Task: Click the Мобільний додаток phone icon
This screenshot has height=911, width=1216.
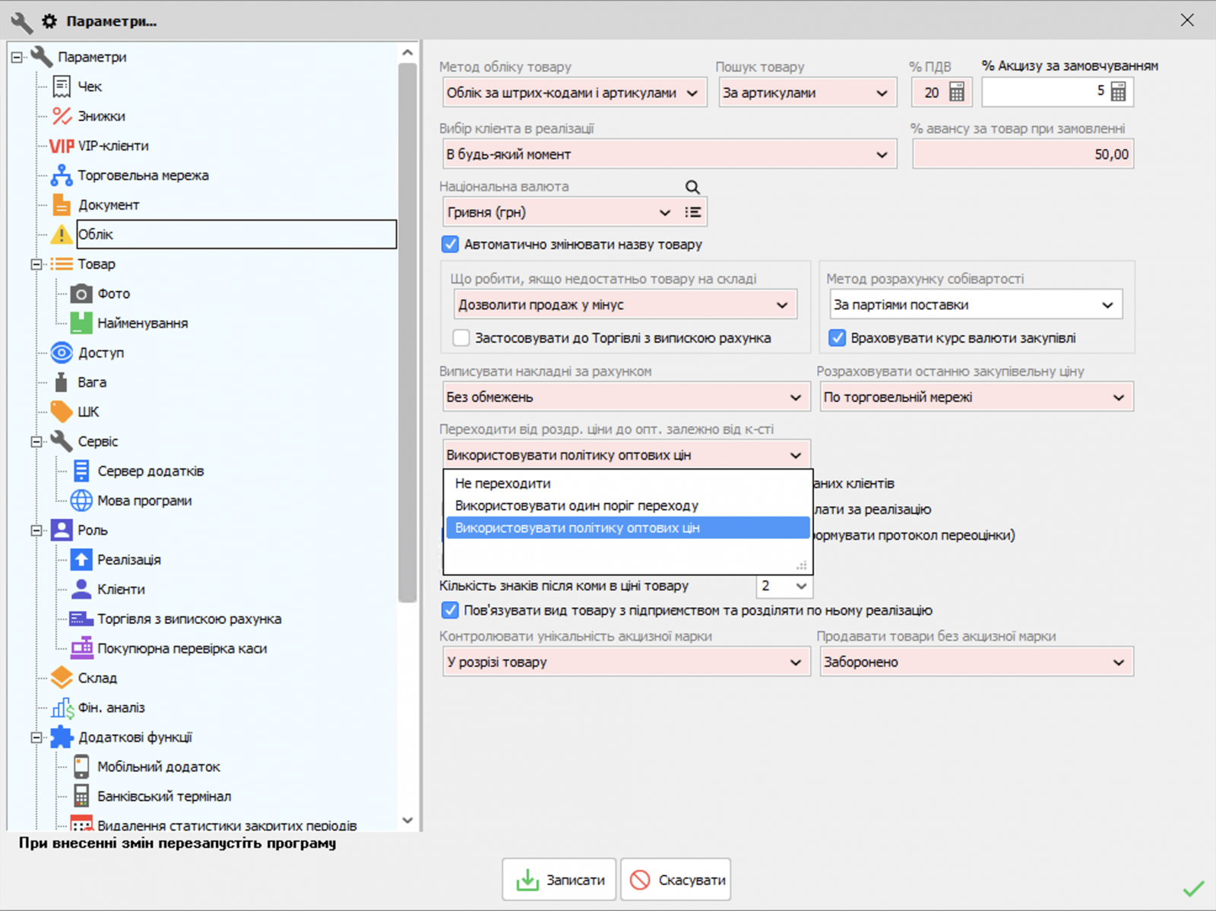Action: pyautogui.click(x=80, y=766)
